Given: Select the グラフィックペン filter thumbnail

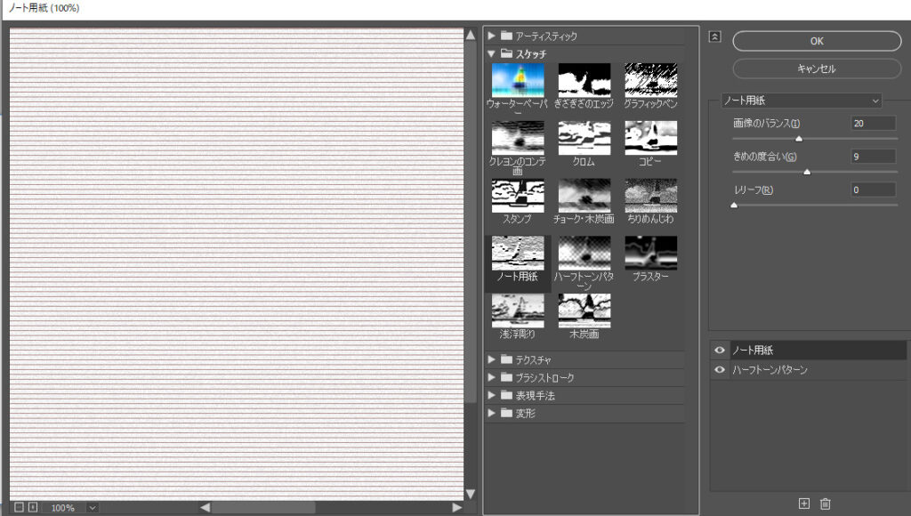Looking at the screenshot, I should (650, 80).
